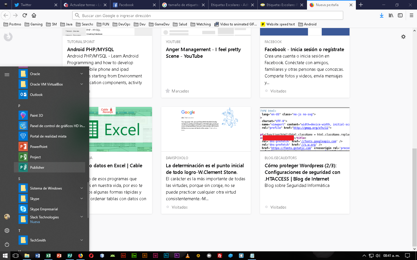The image size is (417, 260).
Task: Reload the current page
Action: [25, 15]
